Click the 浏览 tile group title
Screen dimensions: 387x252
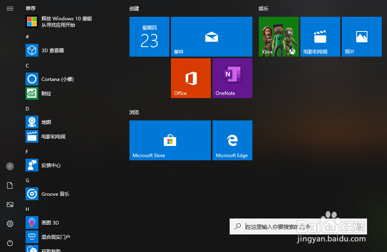pos(134,112)
